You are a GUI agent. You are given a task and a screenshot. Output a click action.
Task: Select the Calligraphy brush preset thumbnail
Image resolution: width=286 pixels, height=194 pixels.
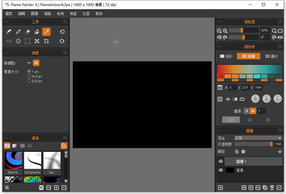click(32, 161)
